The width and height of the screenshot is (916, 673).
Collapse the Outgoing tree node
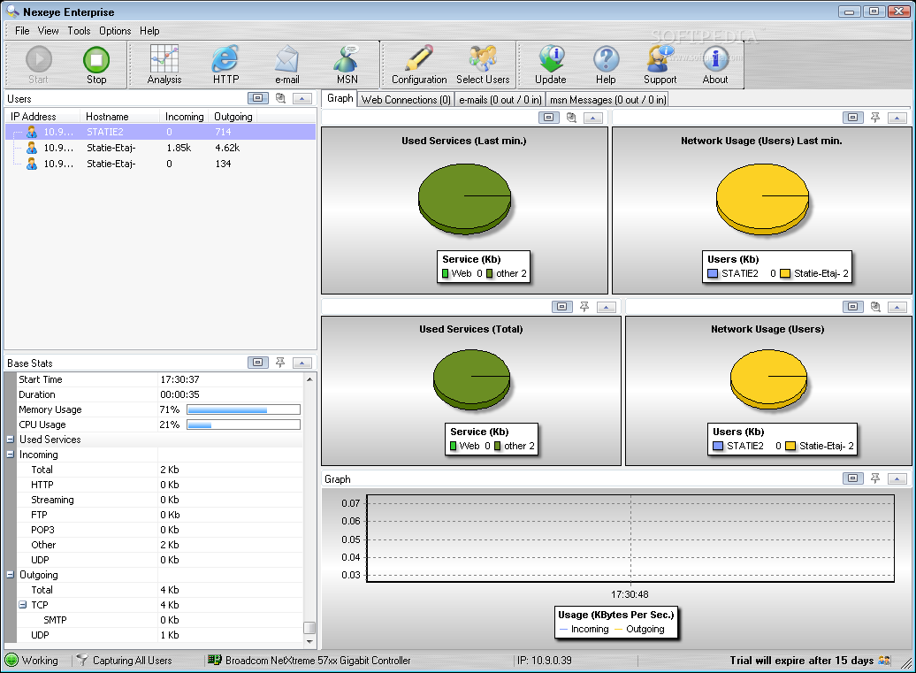(10, 575)
